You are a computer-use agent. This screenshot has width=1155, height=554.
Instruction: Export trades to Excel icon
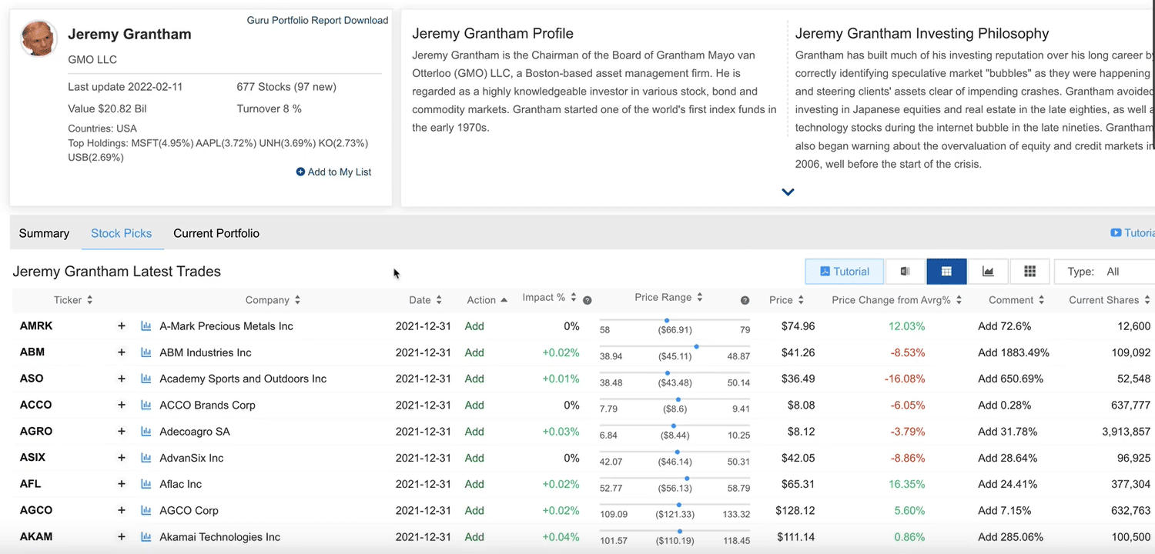point(906,272)
